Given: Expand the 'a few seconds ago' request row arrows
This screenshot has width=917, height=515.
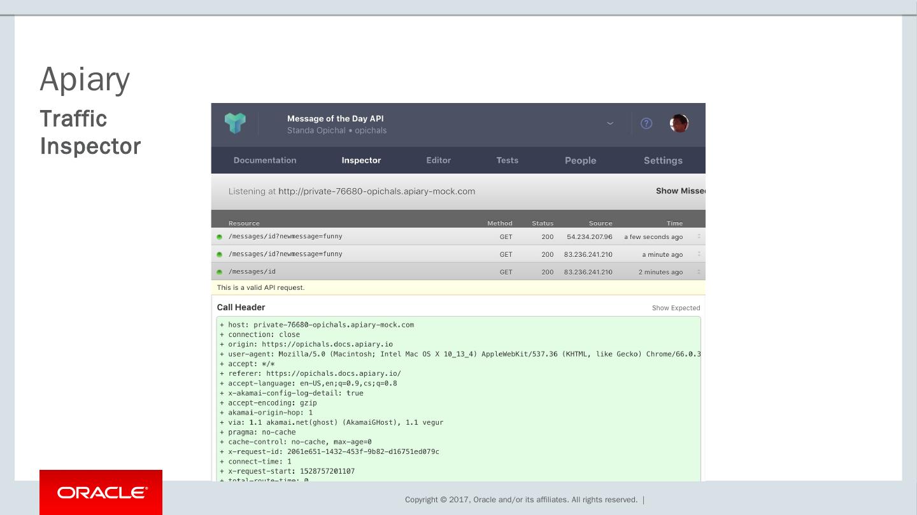Looking at the screenshot, I should (699, 237).
